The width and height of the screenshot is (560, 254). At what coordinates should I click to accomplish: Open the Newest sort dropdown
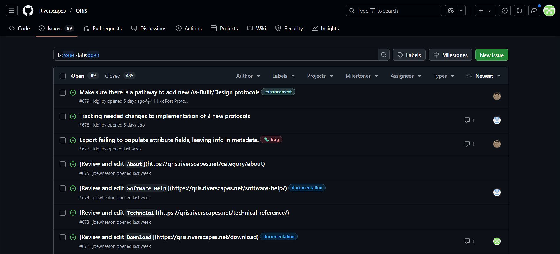coord(483,76)
